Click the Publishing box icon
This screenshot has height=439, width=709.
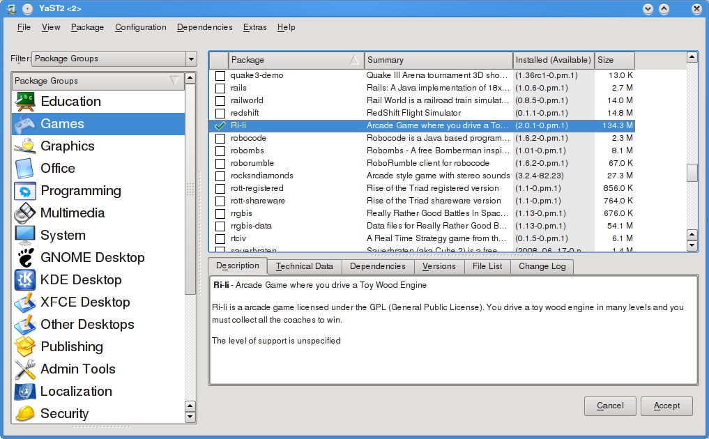coord(25,347)
